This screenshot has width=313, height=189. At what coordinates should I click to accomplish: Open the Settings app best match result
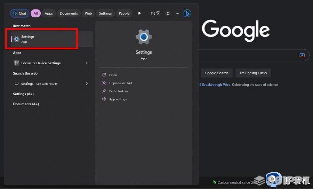(52, 39)
